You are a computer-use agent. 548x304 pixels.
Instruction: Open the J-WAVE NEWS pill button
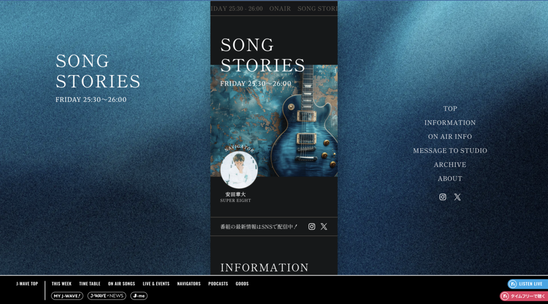pos(107,296)
